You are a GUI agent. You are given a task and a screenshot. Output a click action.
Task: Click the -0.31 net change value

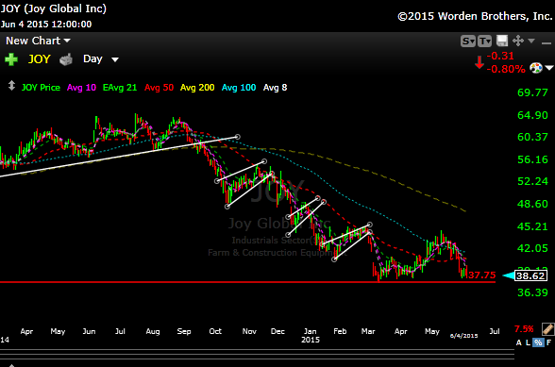click(x=500, y=56)
